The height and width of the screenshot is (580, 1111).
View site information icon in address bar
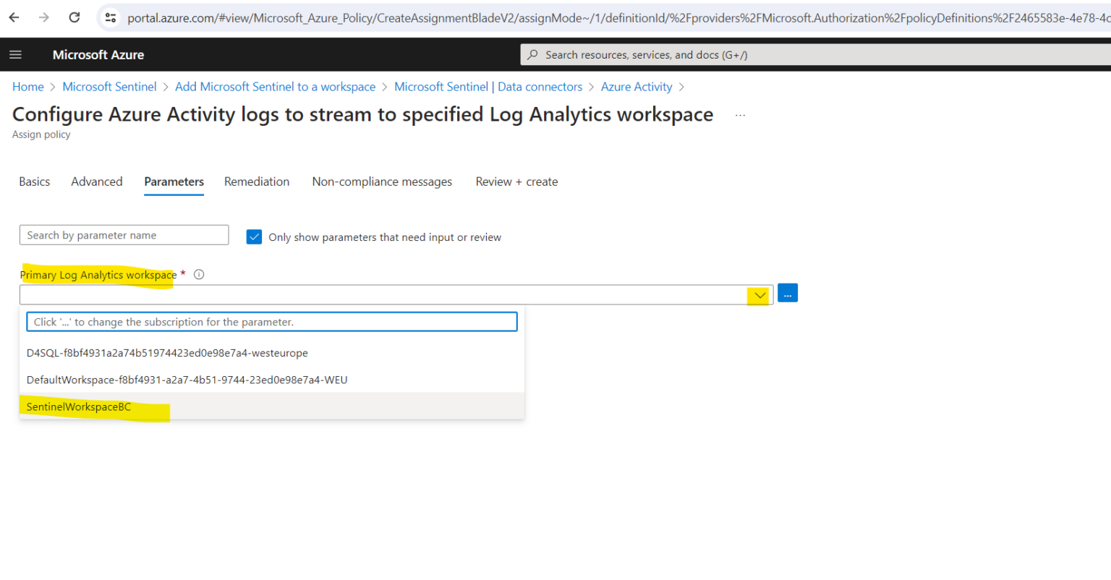pos(111,17)
